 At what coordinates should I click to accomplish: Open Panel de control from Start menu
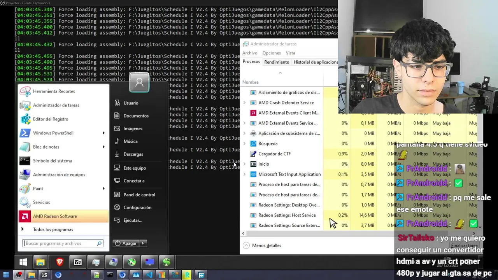pyautogui.click(x=139, y=195)
